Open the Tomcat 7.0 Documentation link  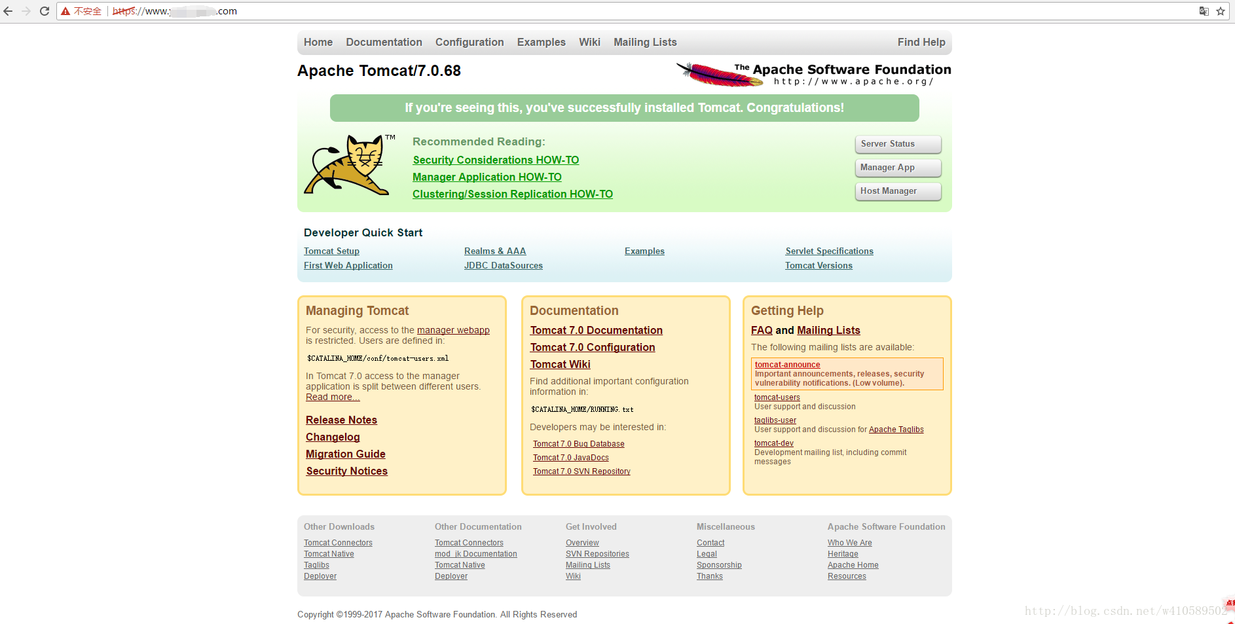coord(597,330)
